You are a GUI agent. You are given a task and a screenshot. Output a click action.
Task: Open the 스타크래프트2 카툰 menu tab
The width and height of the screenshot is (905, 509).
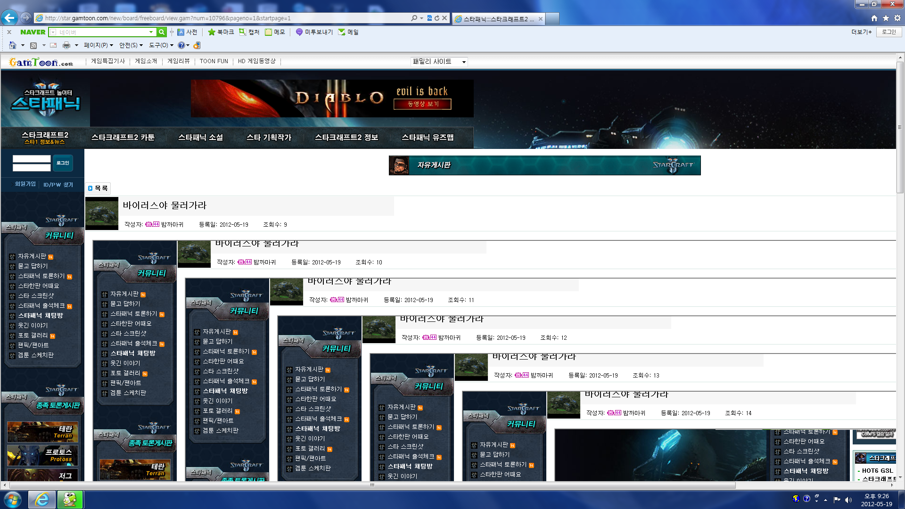[x=123, y=137]
